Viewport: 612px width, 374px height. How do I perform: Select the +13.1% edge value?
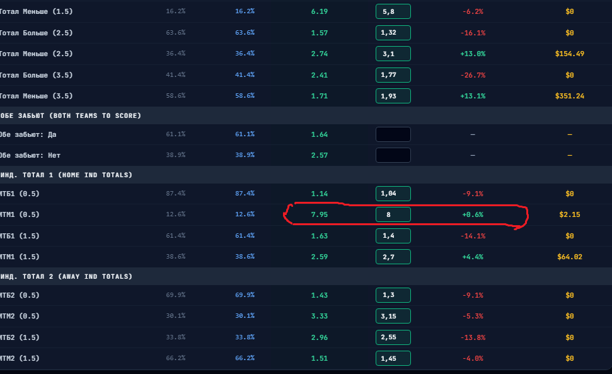pos(473,96)
